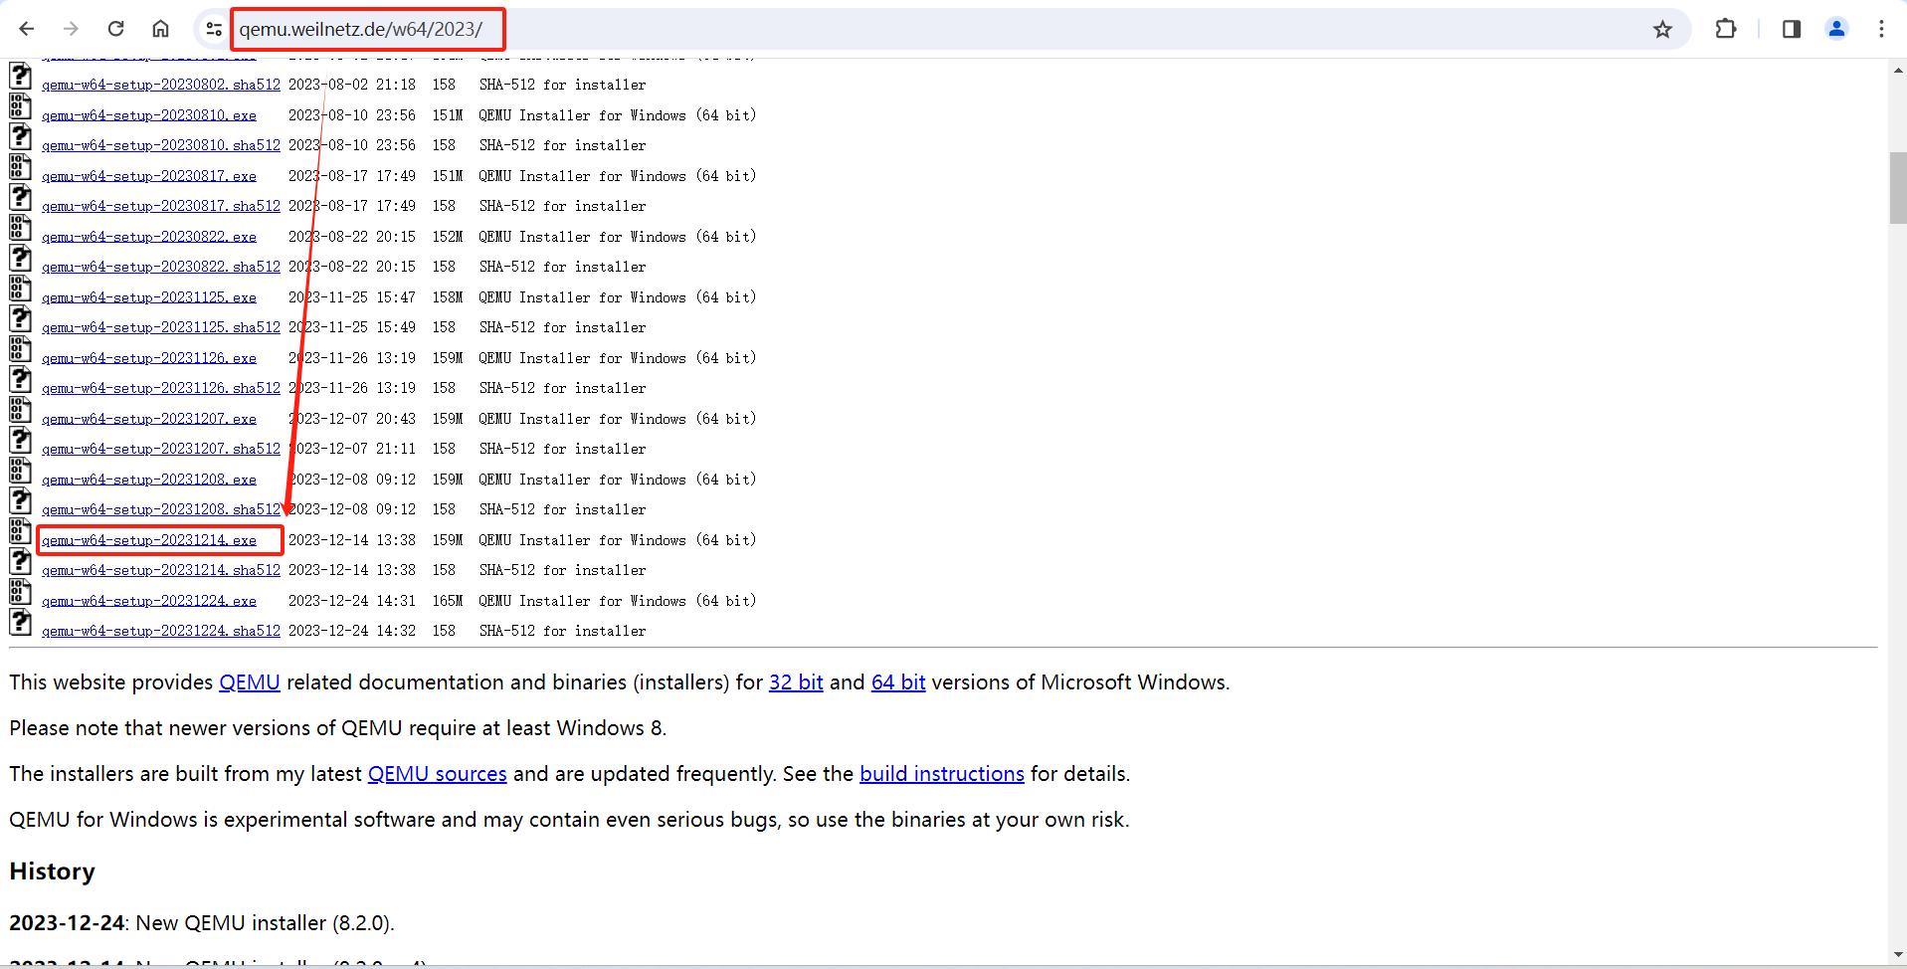
Task: Download qemu-w64-setup-20231208.exe
Action: (149, 480)
